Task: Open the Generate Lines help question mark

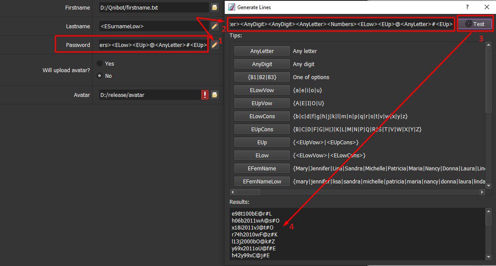Action: (467, 7)
